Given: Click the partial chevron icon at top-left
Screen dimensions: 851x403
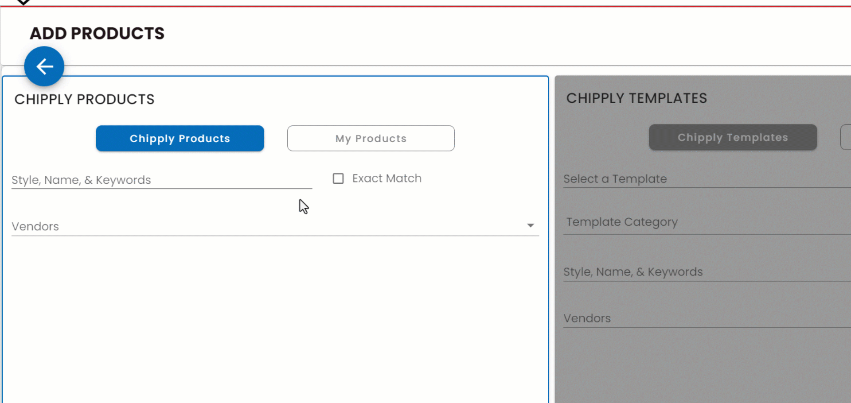Looking at the screenshot, I should (x=23, y=2).
